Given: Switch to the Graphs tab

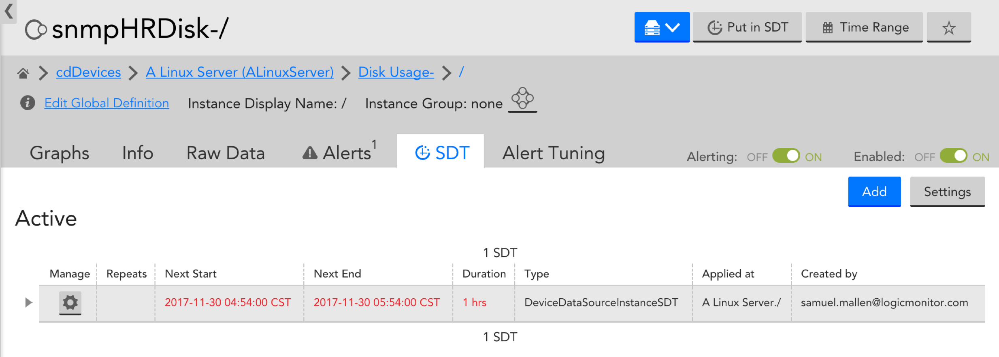Looking at the screenshot, I should (60, 153).
